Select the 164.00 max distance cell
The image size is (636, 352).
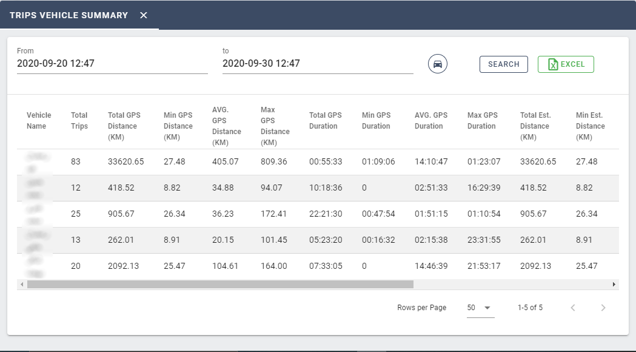pyautogui.click(x=274, y=266)
